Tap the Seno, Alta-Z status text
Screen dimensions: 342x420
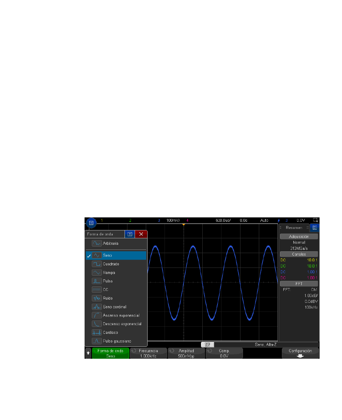point(266,345)
